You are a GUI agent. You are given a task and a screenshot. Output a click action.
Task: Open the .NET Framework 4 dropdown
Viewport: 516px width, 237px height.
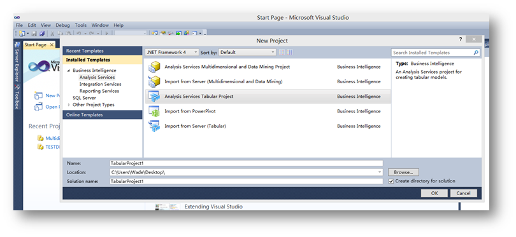tap(172, 52)
